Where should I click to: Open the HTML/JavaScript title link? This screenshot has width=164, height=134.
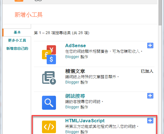(85, 121)
